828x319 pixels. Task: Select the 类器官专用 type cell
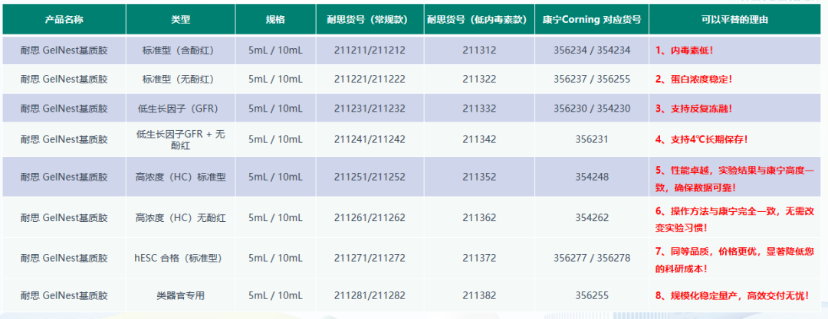[181, 296]
